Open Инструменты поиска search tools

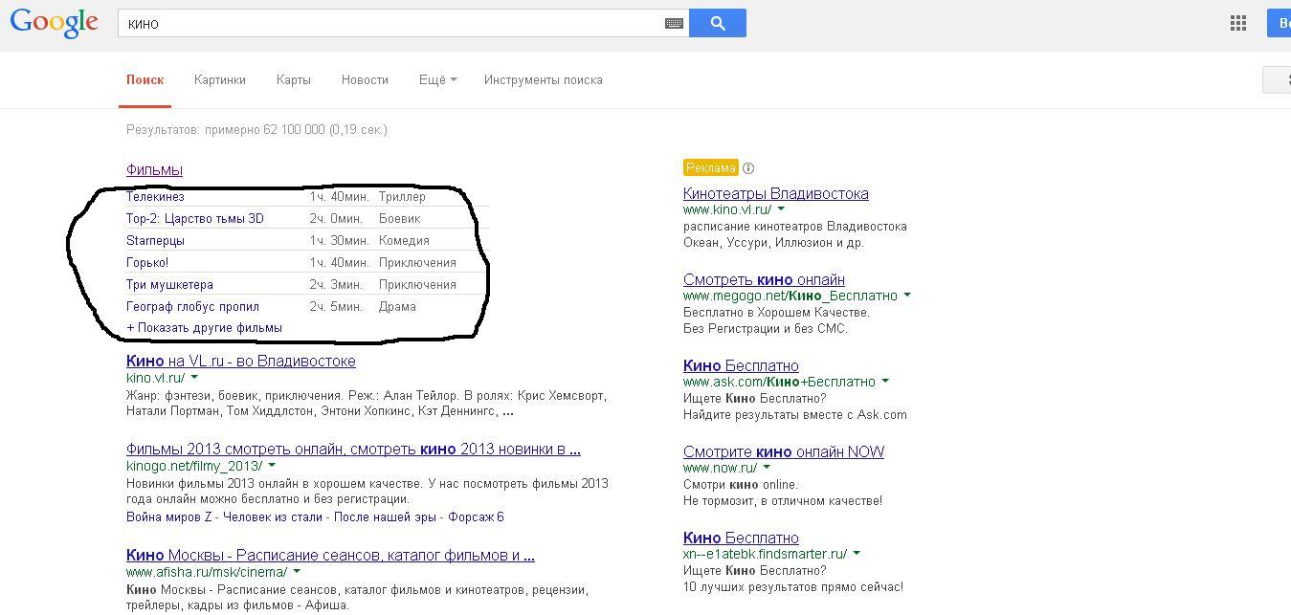click(543, 80)
